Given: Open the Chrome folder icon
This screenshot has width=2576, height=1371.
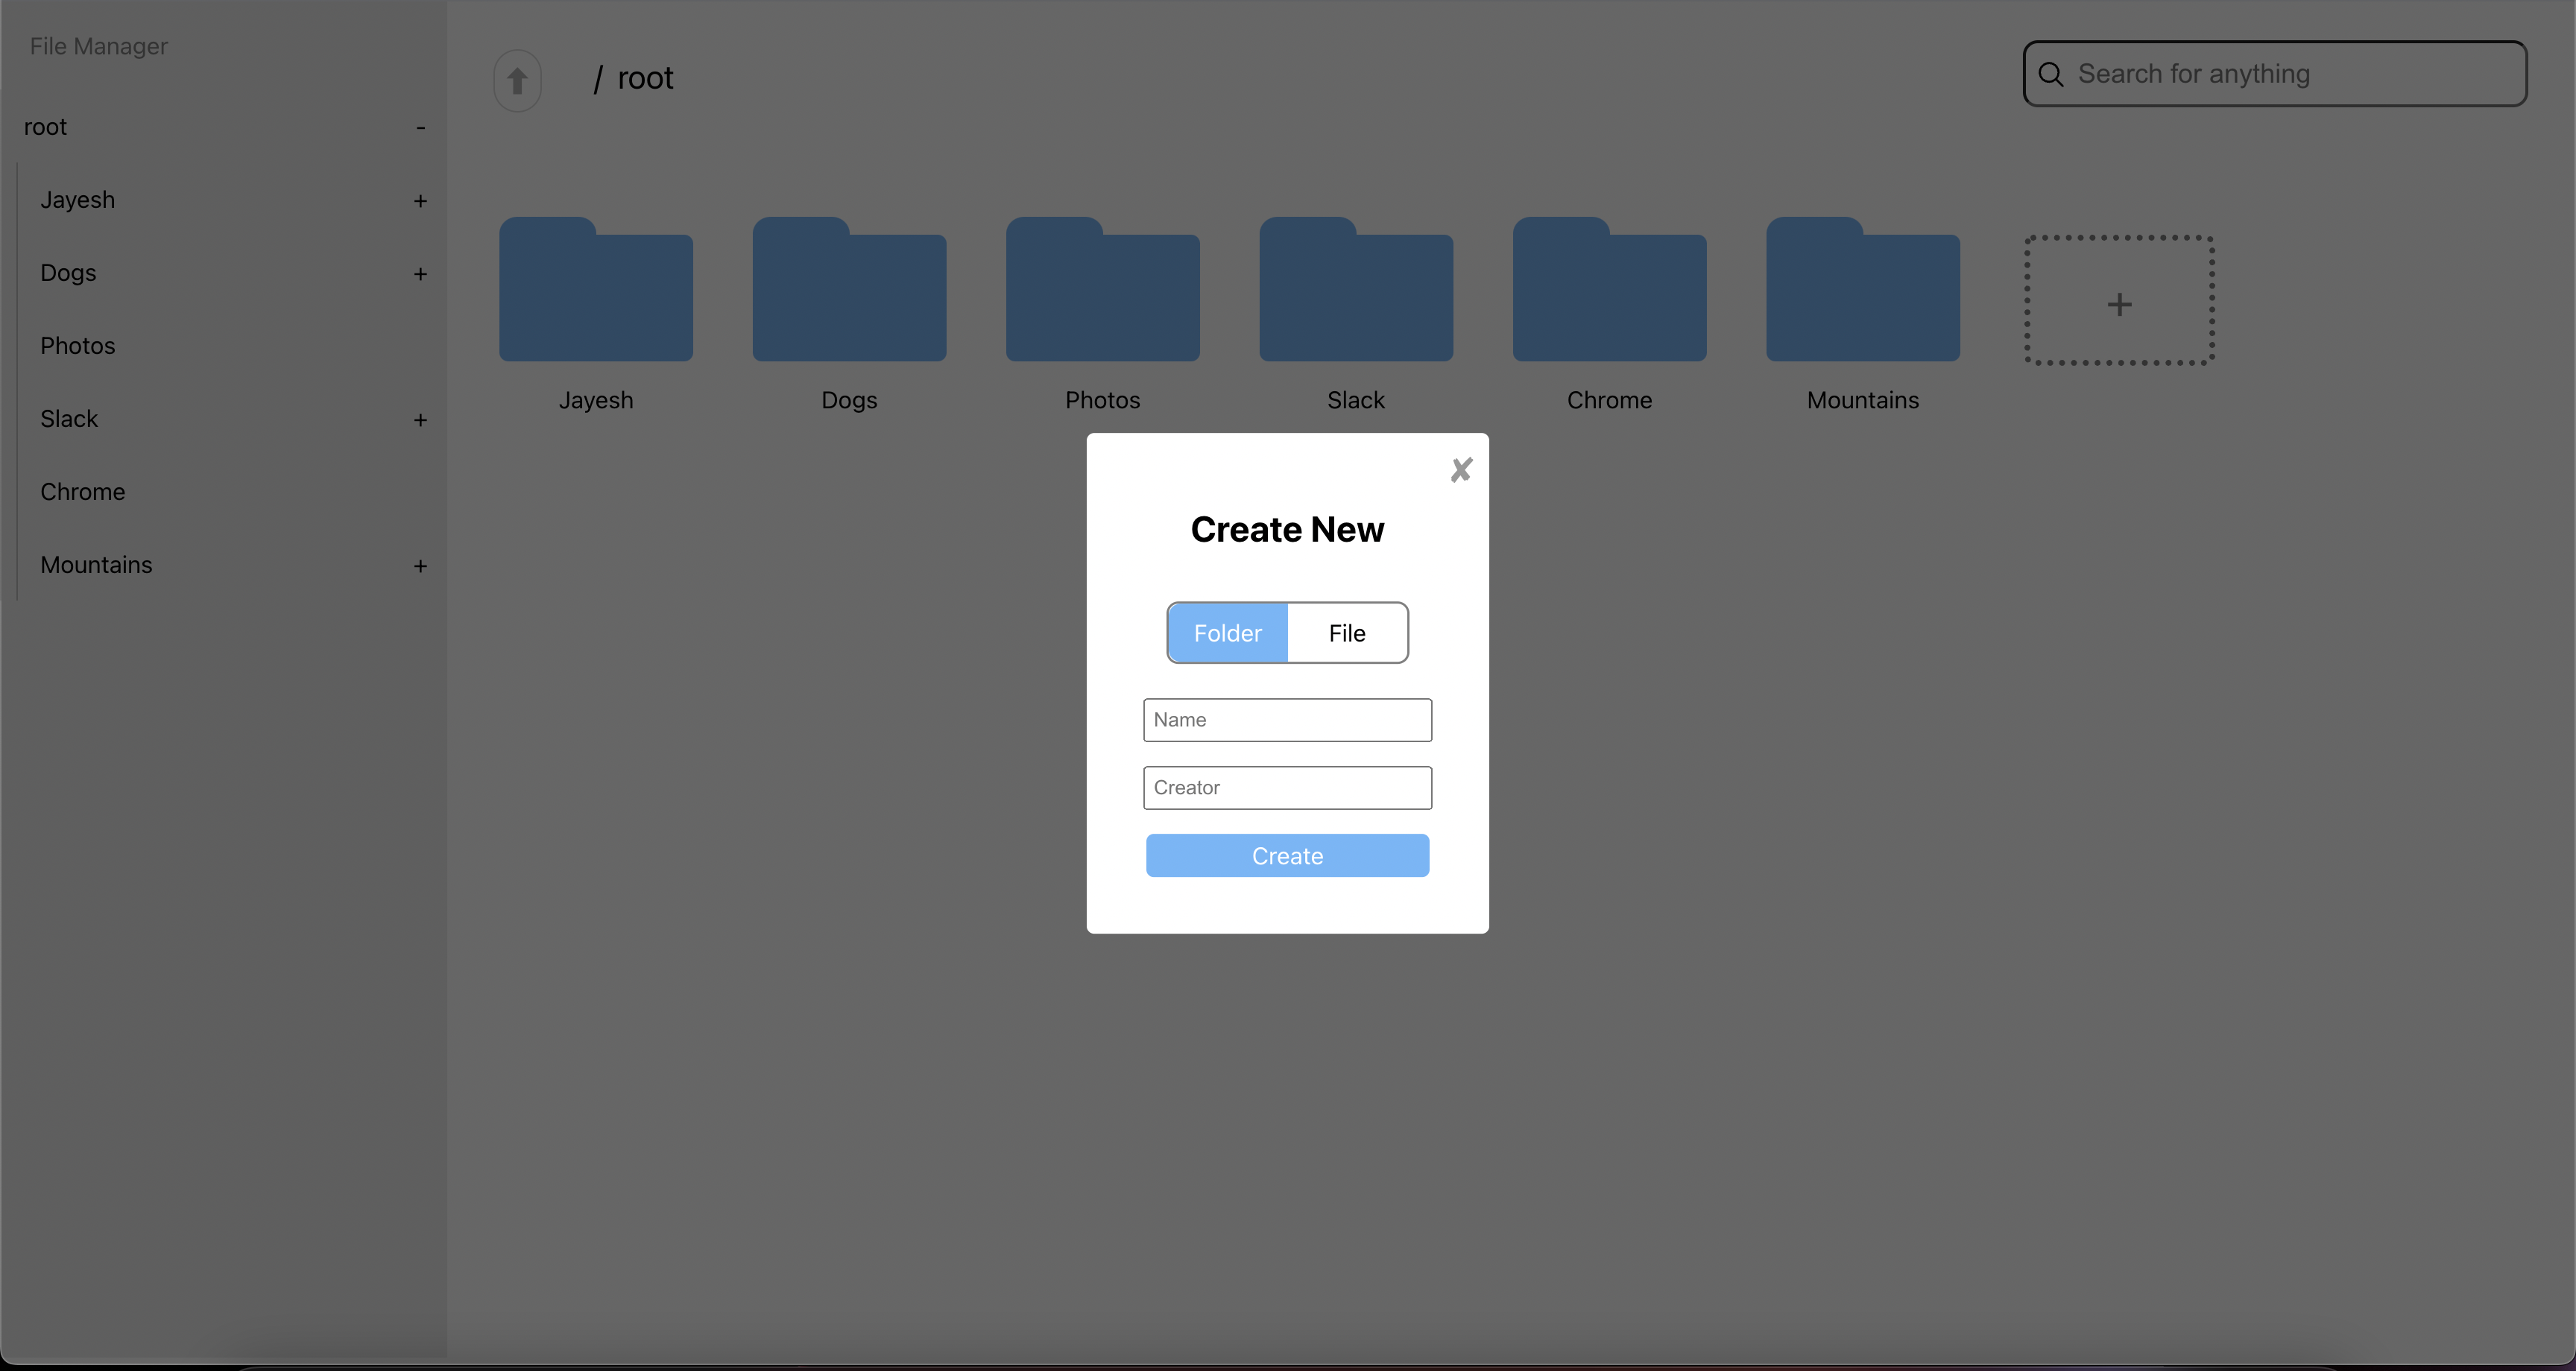Looking at the screenshot, I should tap(1609, 291).
